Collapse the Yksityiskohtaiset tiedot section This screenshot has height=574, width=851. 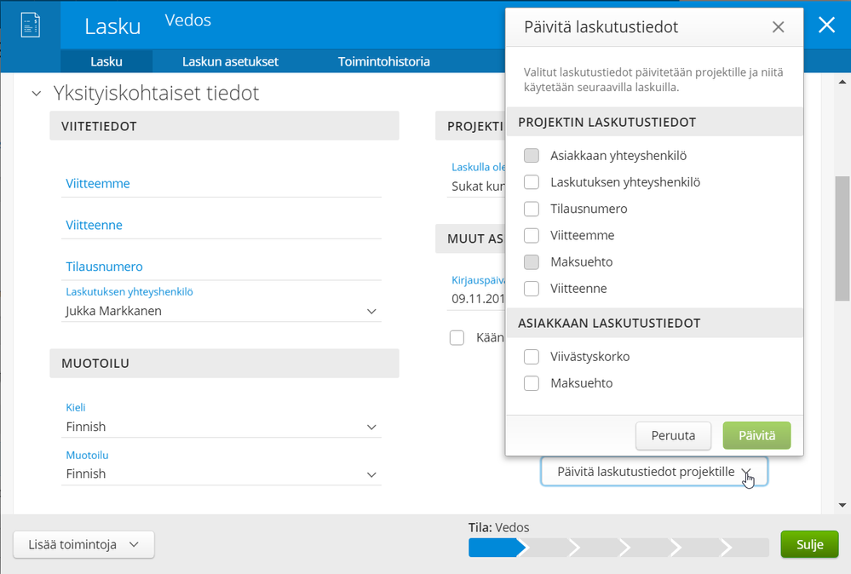(37, 94)
